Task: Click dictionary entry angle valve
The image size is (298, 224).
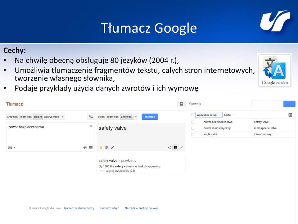Action: [210, 134]
